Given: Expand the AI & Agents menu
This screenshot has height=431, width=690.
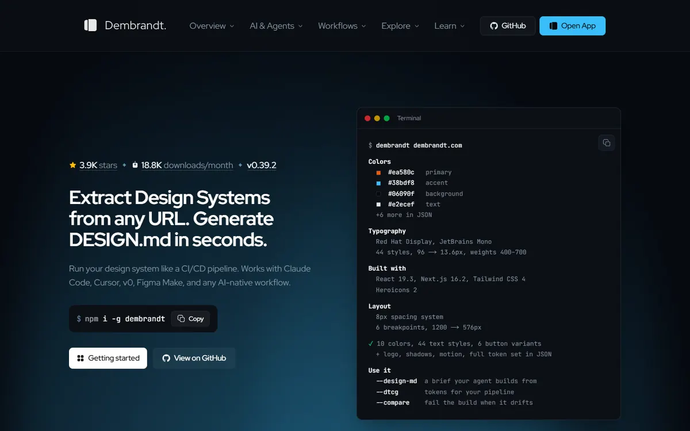Looking at the screenshot, I should (x=276, y=26).
